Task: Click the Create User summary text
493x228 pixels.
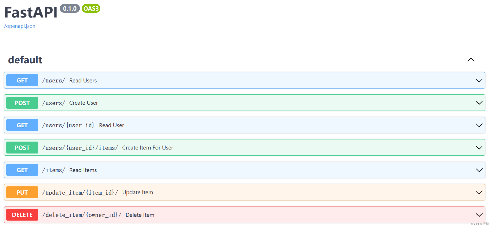Action: click(x=84, y=103)
